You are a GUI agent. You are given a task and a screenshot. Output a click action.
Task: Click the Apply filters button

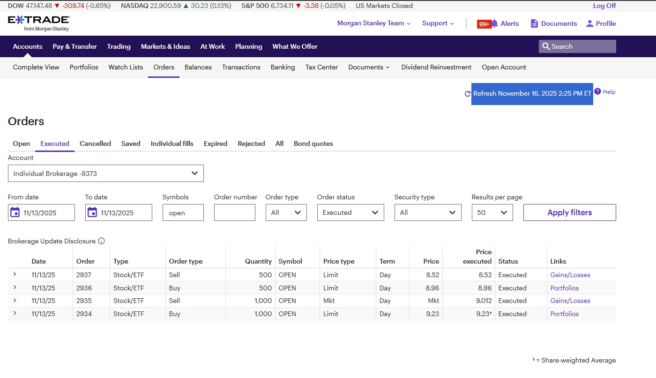[569, 212]
